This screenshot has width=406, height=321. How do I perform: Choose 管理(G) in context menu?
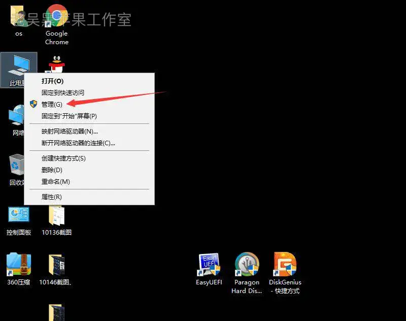click(x=89, y=105)
